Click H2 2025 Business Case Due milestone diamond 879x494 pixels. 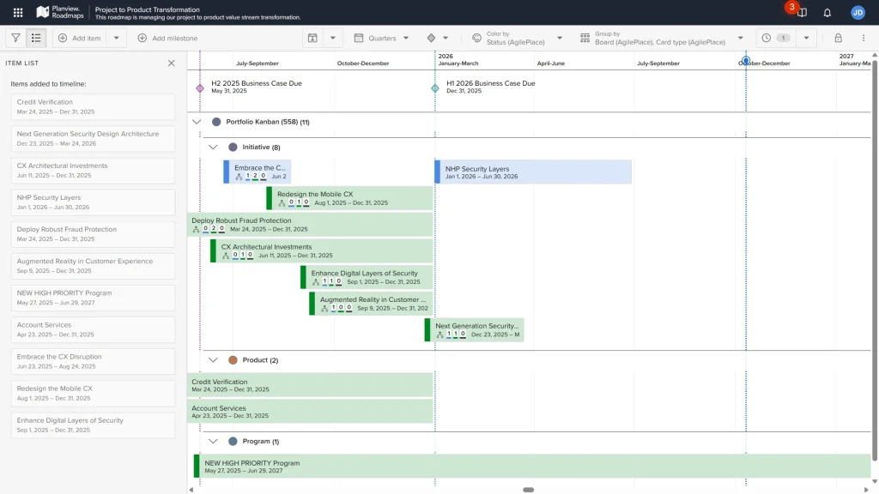coord(200,88)
